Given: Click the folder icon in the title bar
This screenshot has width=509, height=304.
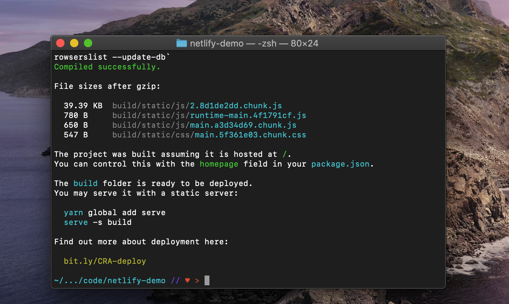Looking at the screenshot, I should pyautogui.click(x=182, y=43).
